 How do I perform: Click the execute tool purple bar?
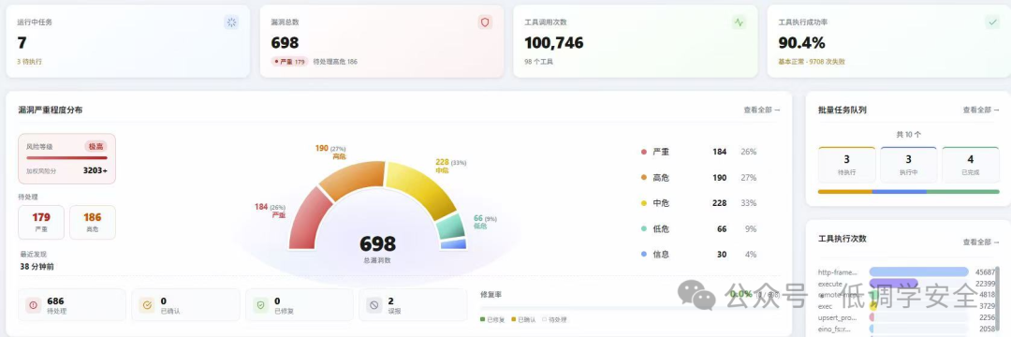click(894, 284)
